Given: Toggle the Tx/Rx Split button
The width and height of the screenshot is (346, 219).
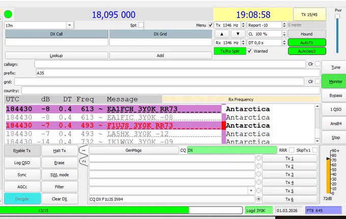Looking at the screenshot, I should [x=229, y=51].
